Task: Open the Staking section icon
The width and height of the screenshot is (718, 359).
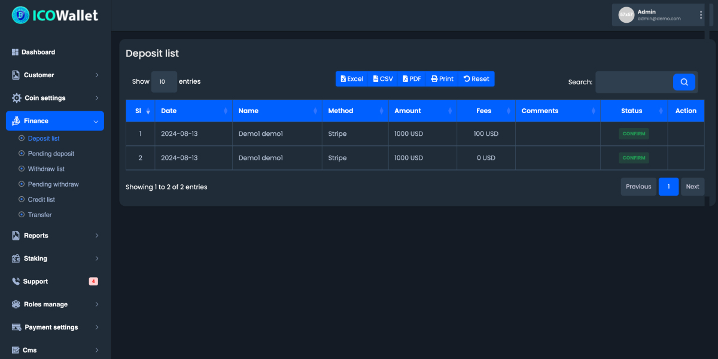Action: click(x=16, y=258)
